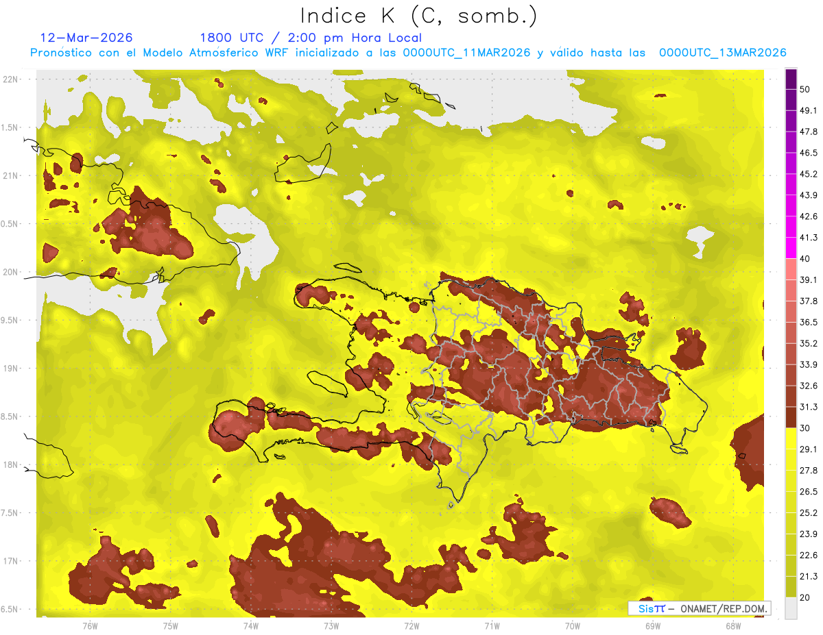Click the olive swatch between 20 and 21.3
The width and height of the screenshot is (823, 635).
(x=791, y=587)
